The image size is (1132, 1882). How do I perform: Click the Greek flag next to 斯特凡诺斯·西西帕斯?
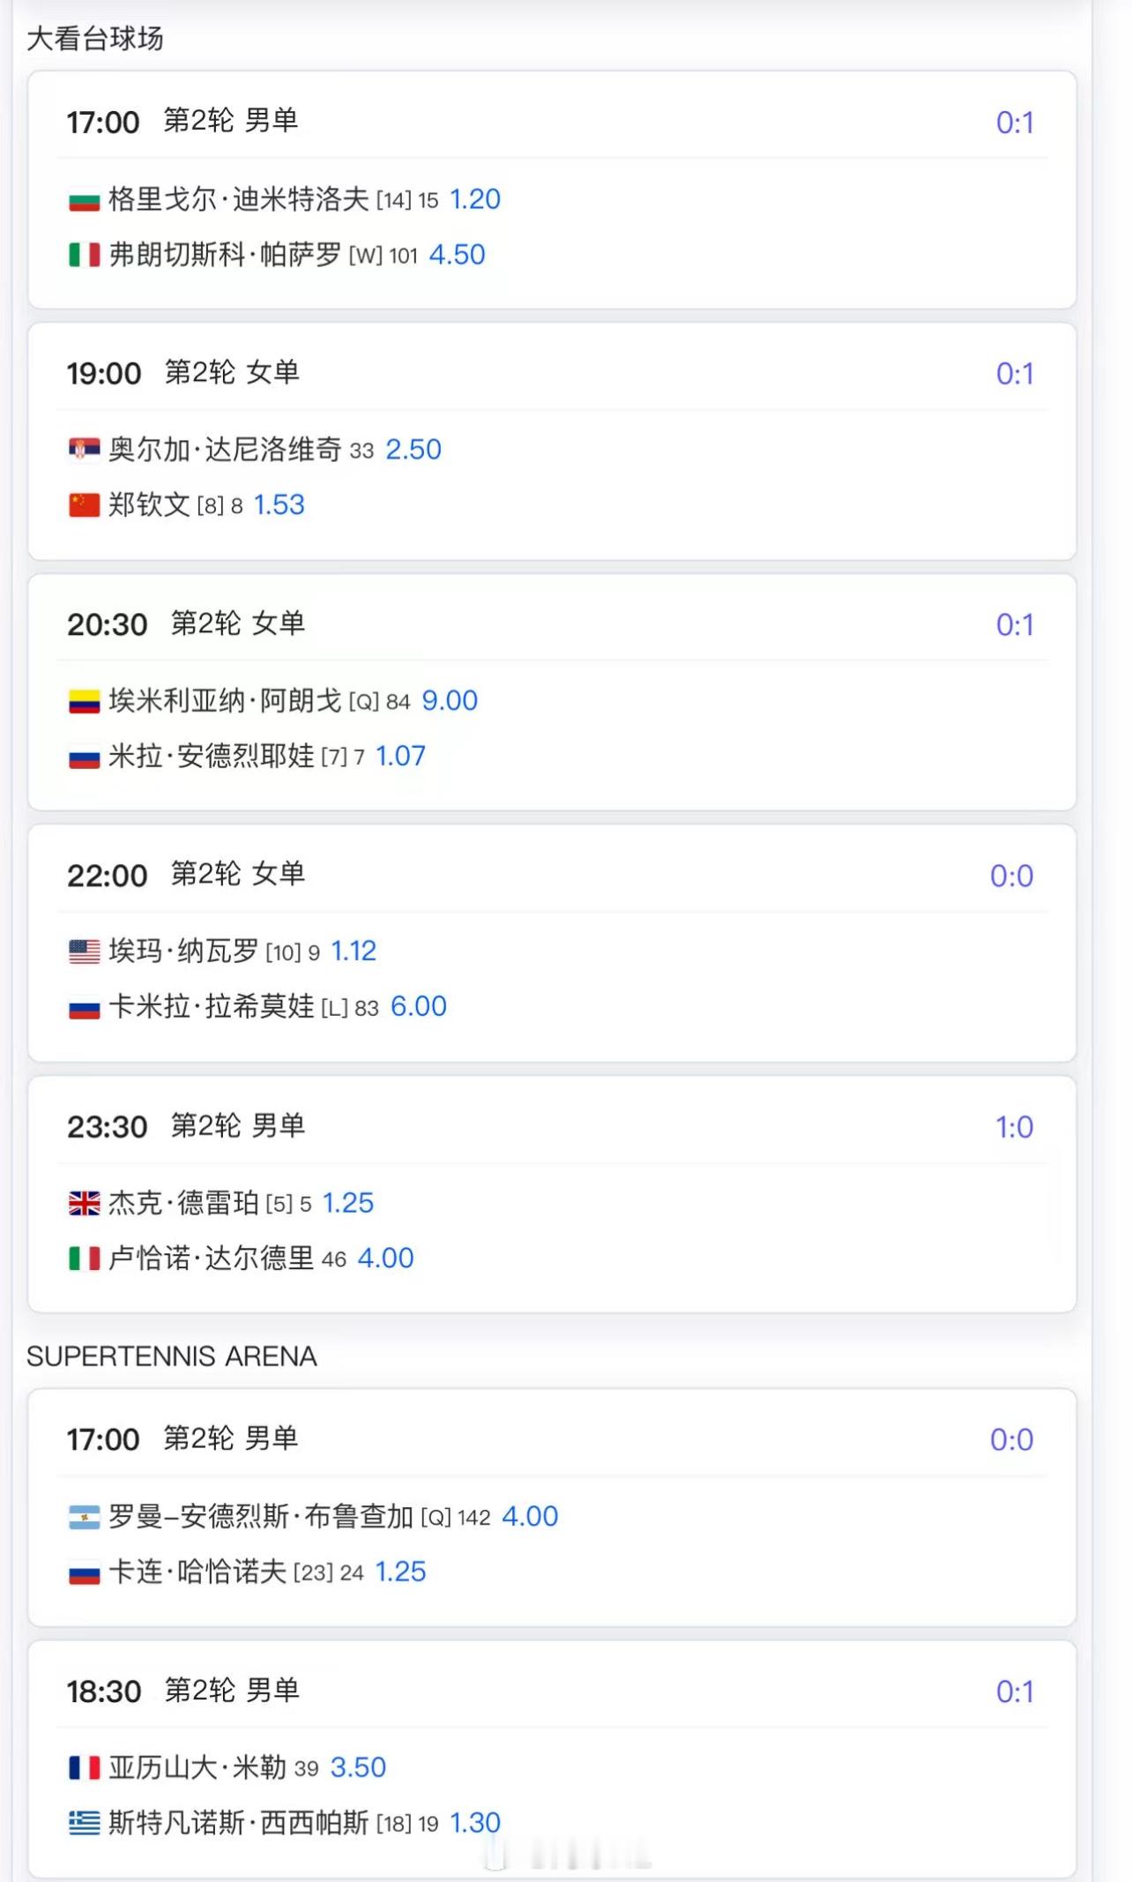click(x=84, y=1823)
